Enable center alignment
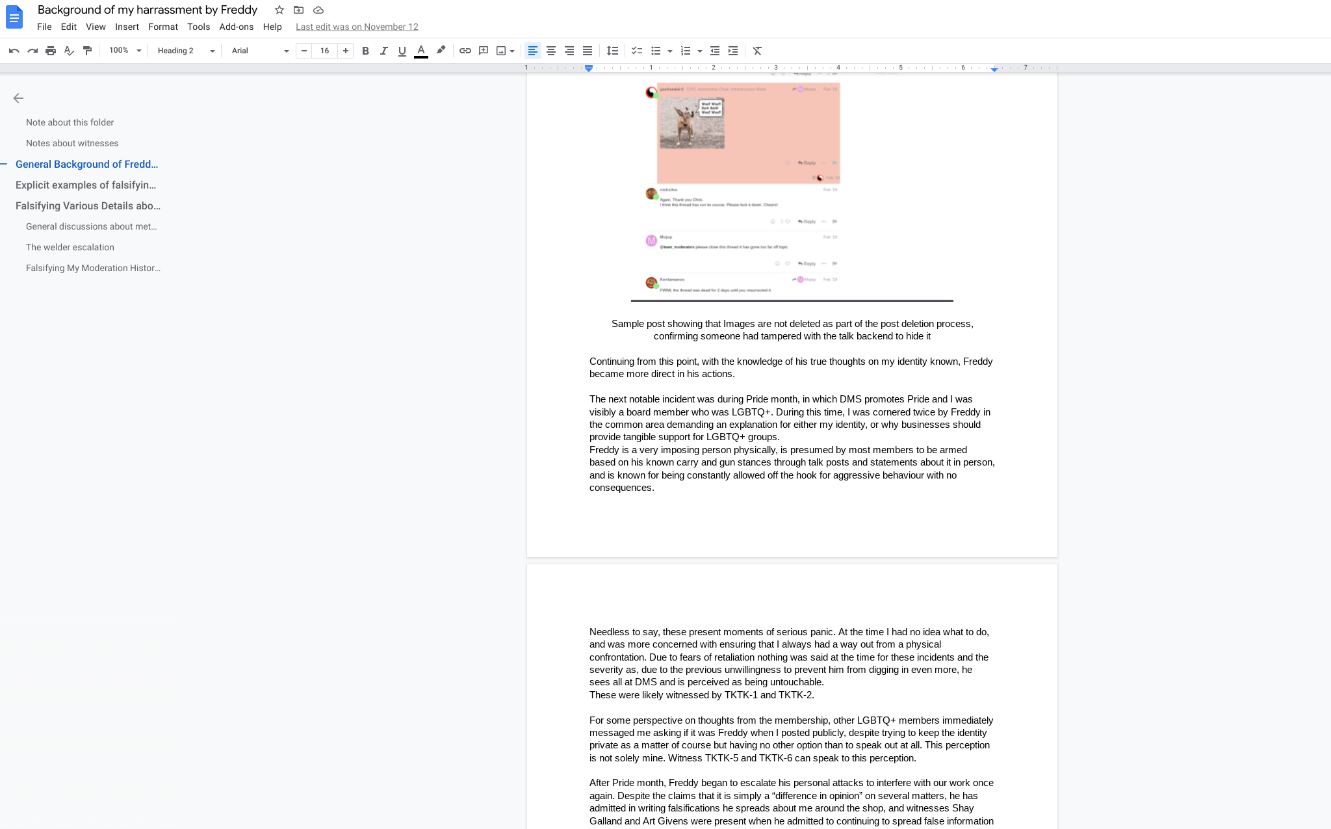Screen dimensions: 1331x829 551,51
